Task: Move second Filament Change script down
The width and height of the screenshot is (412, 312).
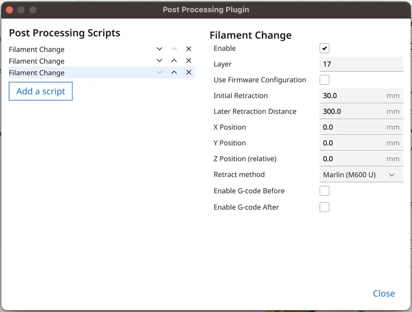Action: coord(159,60)
